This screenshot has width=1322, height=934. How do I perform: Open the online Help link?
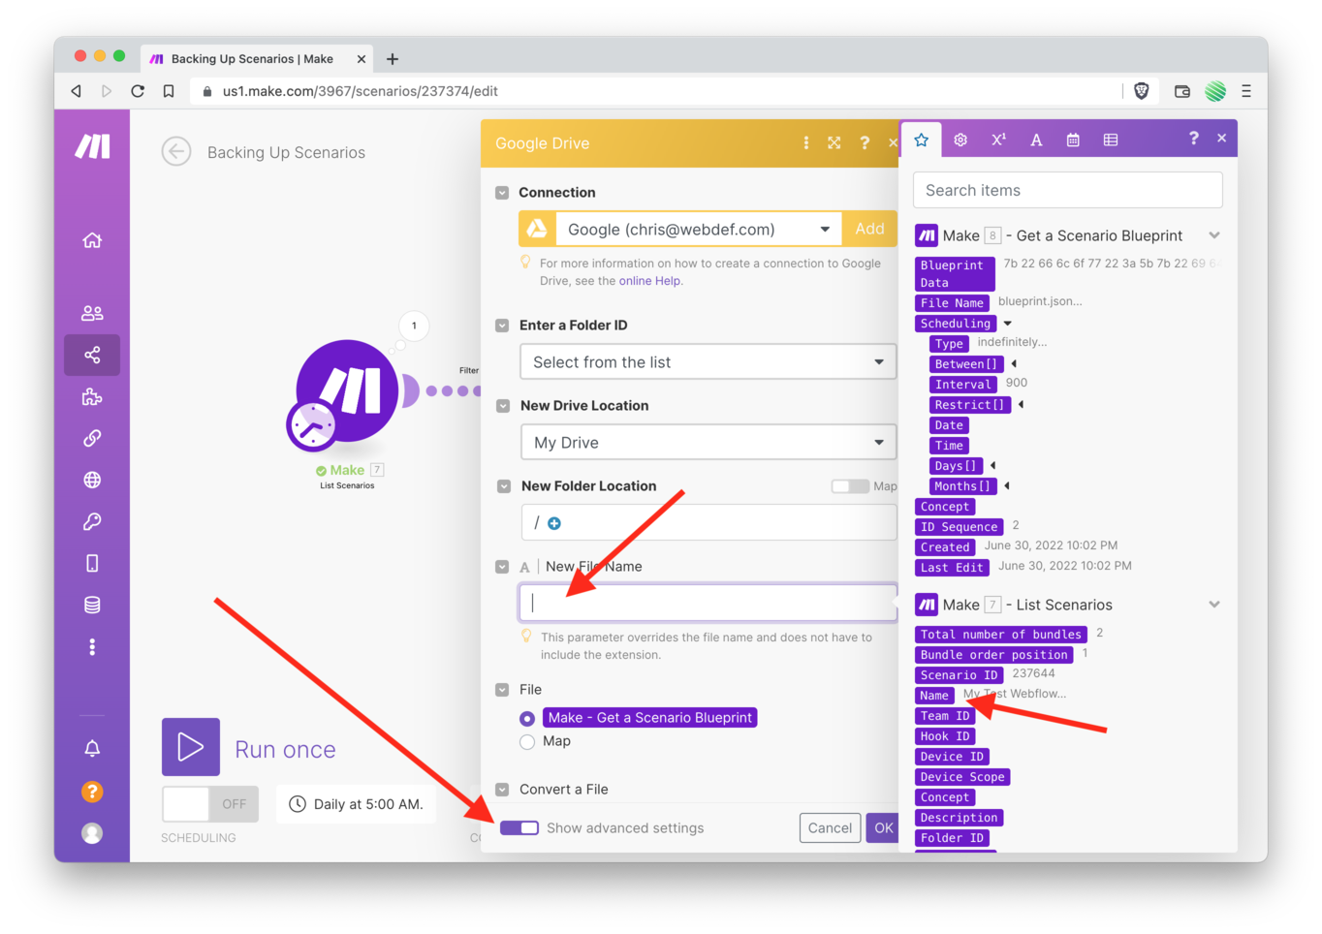[x=649, y=281]
